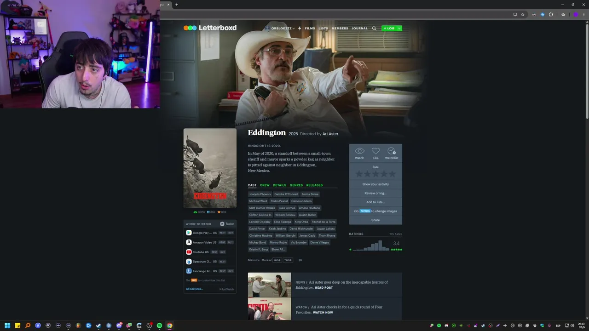Switch to the Details tab
This screenshot has height=331, width=589.
279,185
